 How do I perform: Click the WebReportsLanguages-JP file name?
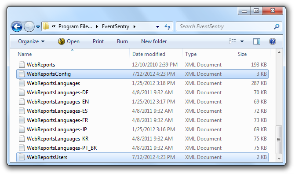click(57, 130)
